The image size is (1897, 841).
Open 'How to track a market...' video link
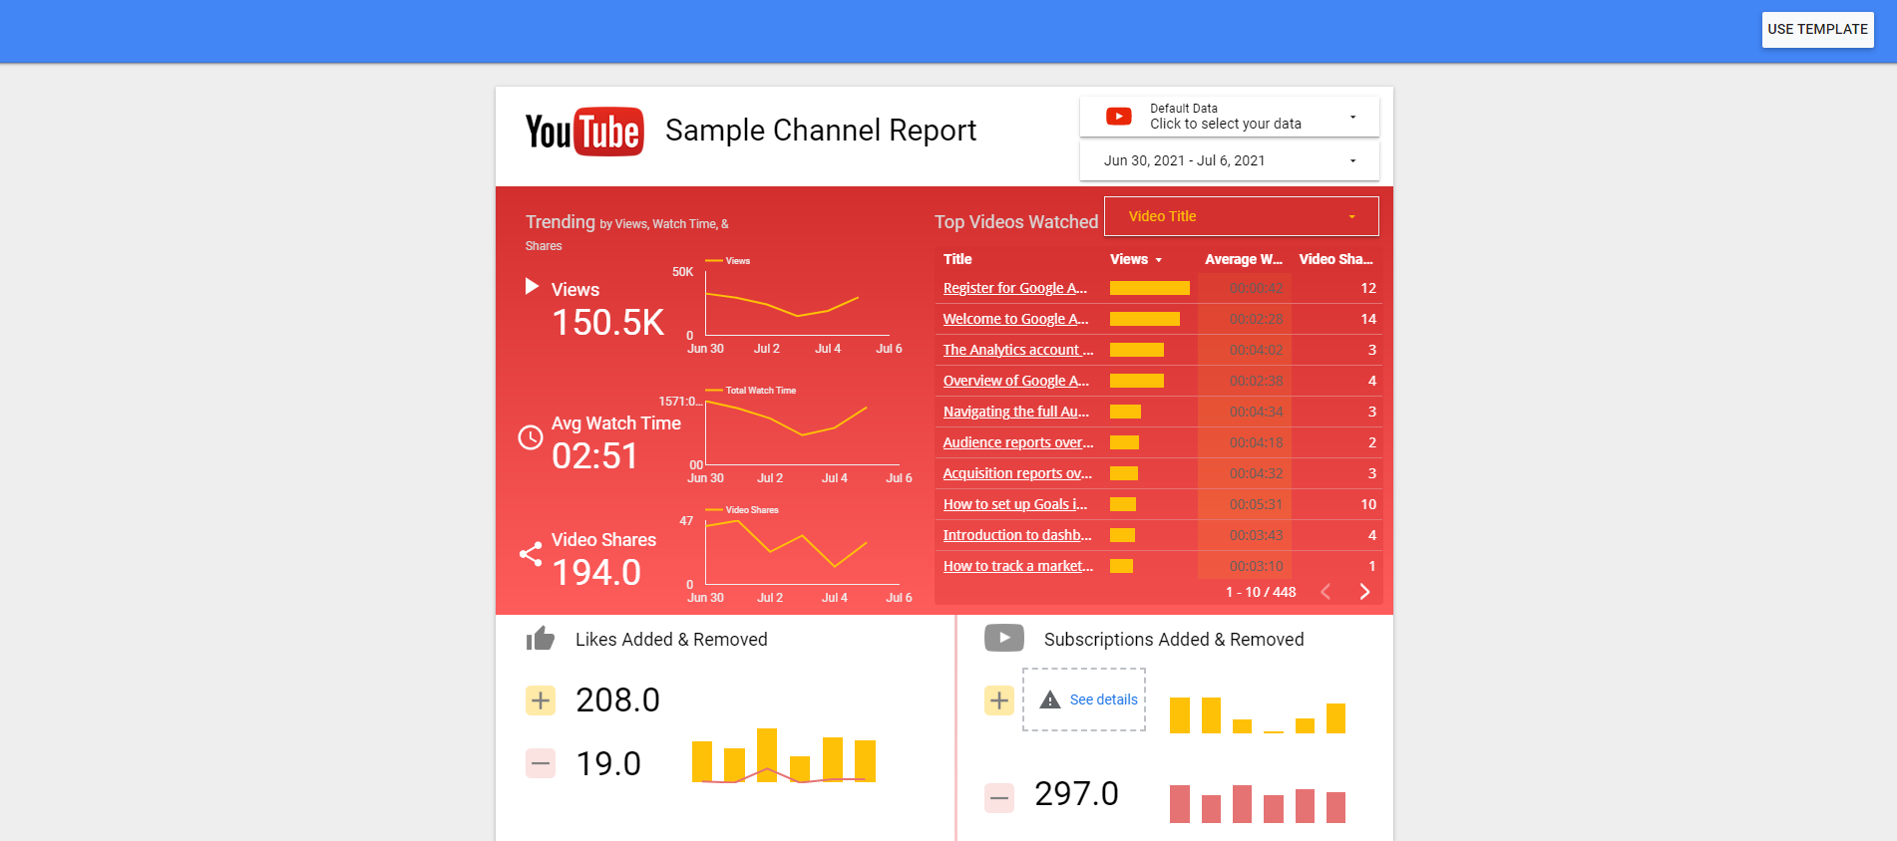coord(1018,566)
